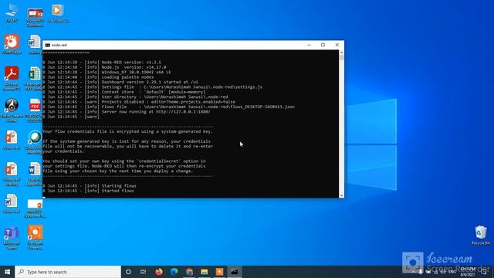The width and height of the screenshot is (494, 278).
Task: Click the 'Dashboard version 2.29.1 started' line
Action: click(x=120, y=82)
